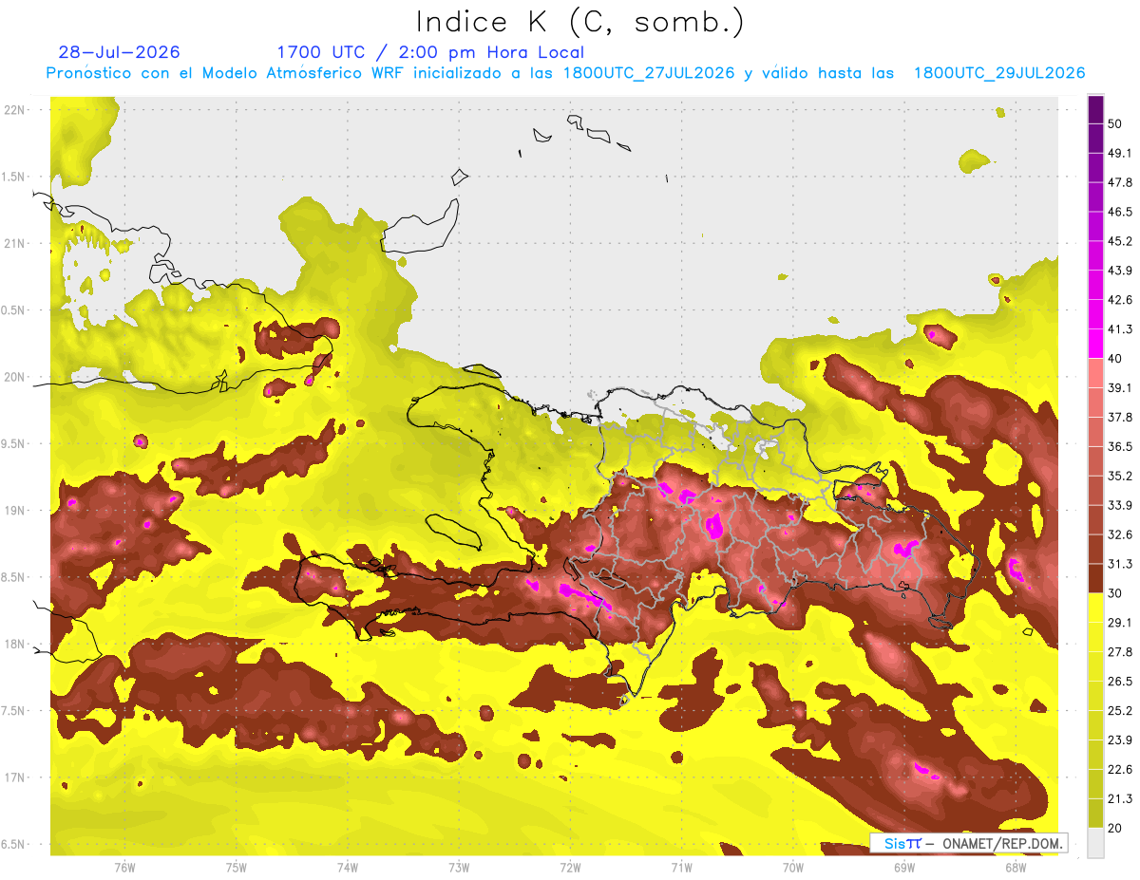Click the '50' color scale label
Screen dimensions: 1140x880
click(x=1115, y=124)
